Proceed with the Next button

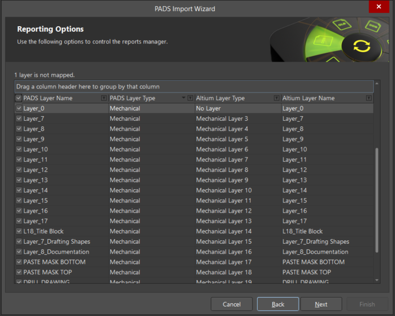point(321,304)
